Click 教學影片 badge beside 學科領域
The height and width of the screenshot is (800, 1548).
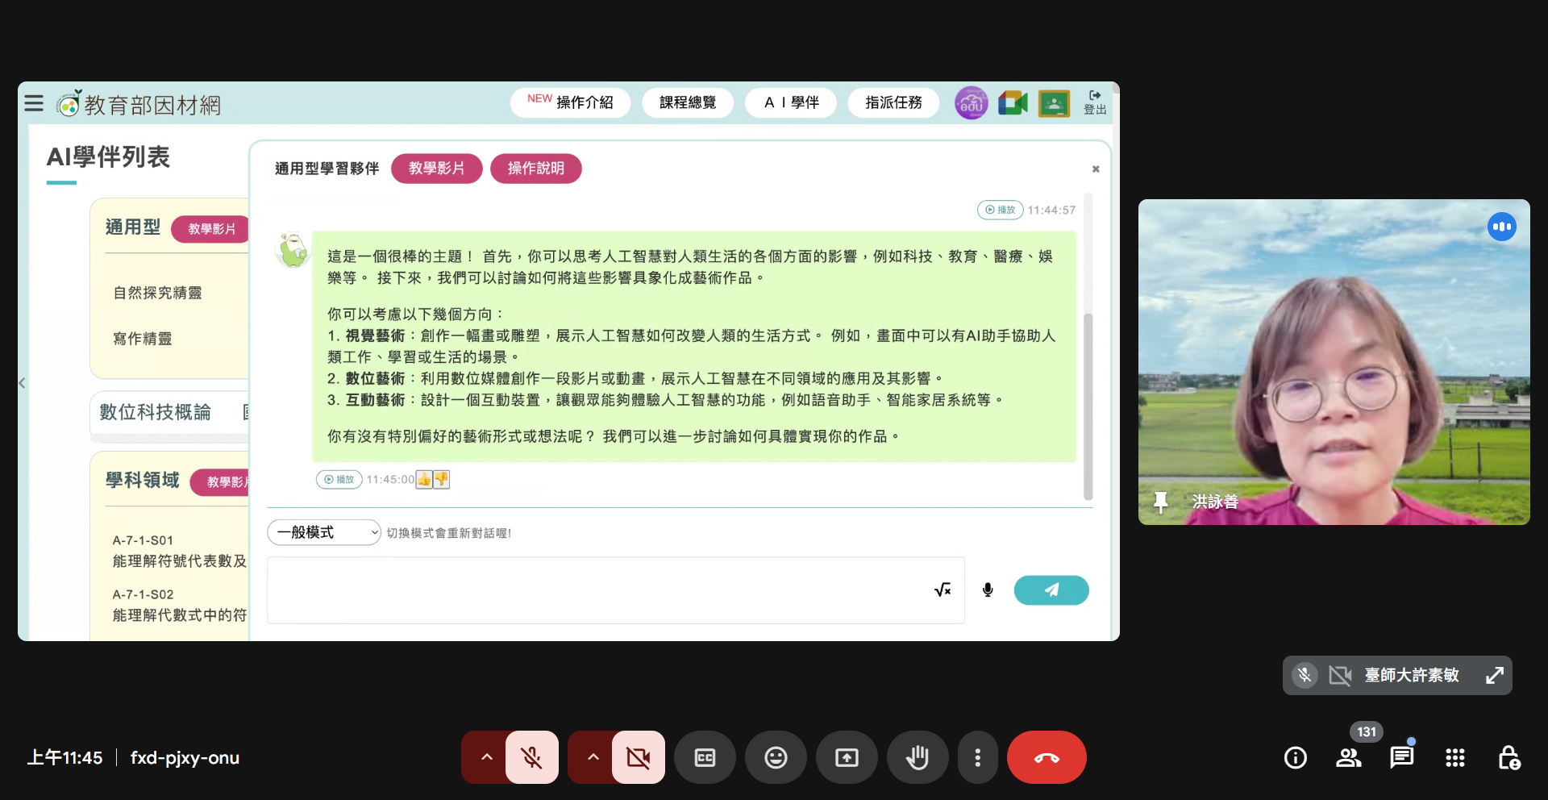221,481
